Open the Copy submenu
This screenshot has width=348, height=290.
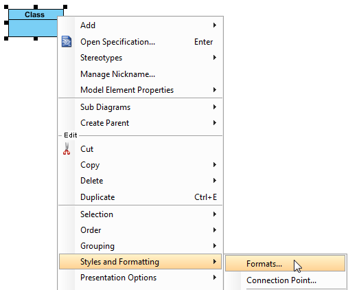[x=140, y=165]
